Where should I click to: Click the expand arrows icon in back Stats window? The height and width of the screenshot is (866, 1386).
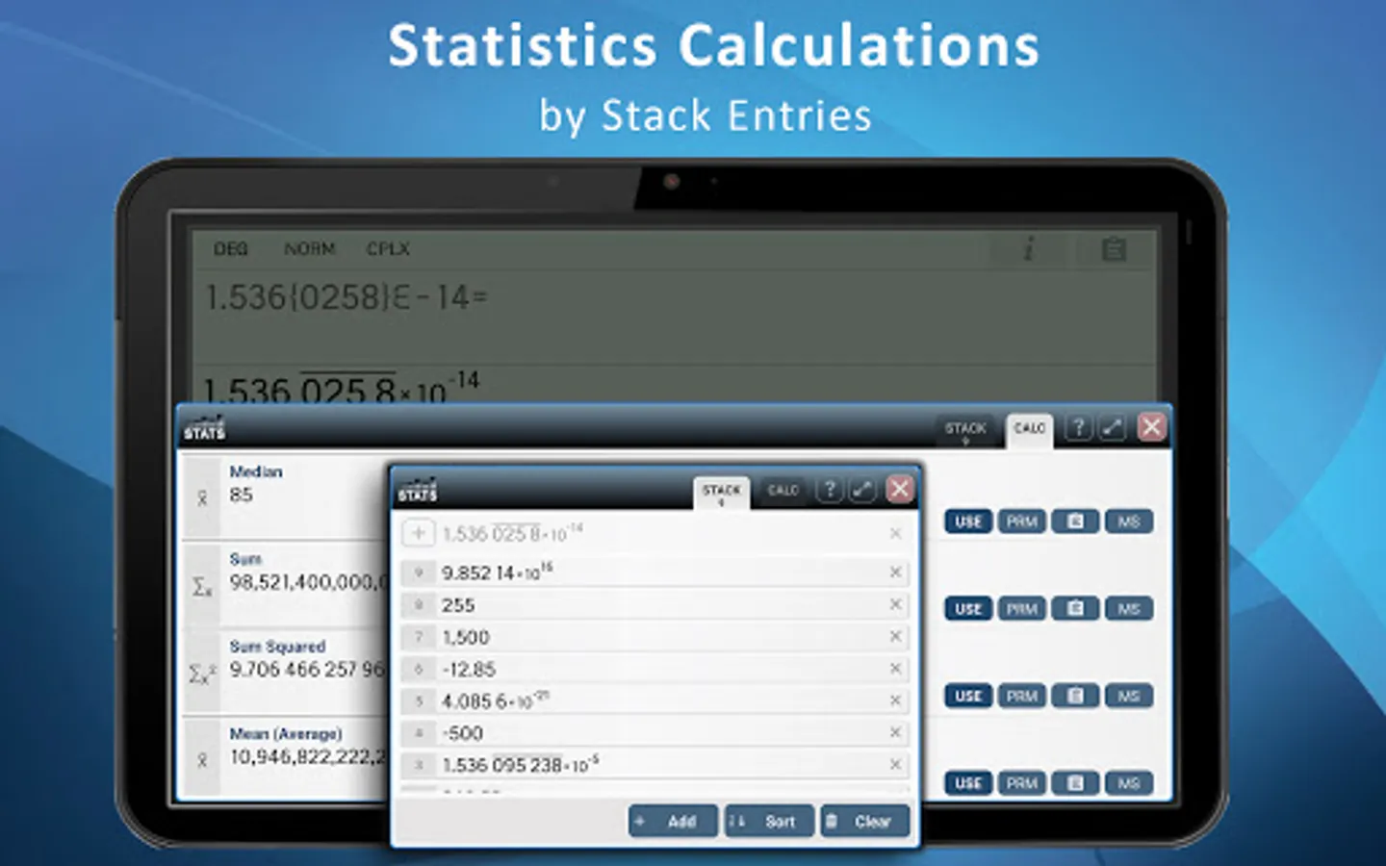point(1112,427)
